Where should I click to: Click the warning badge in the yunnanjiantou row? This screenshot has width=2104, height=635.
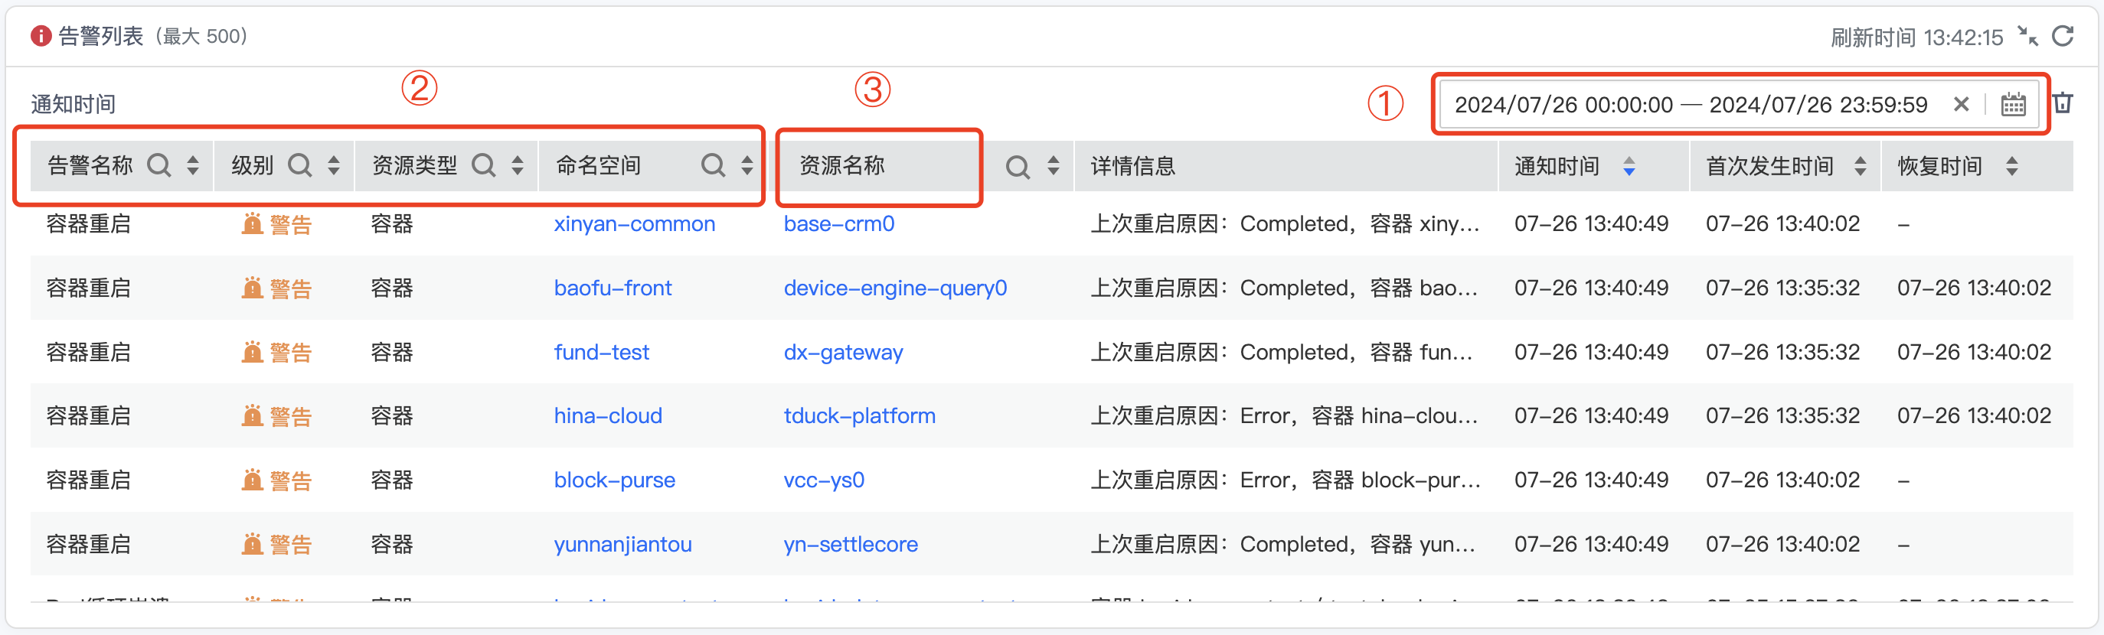276,545
